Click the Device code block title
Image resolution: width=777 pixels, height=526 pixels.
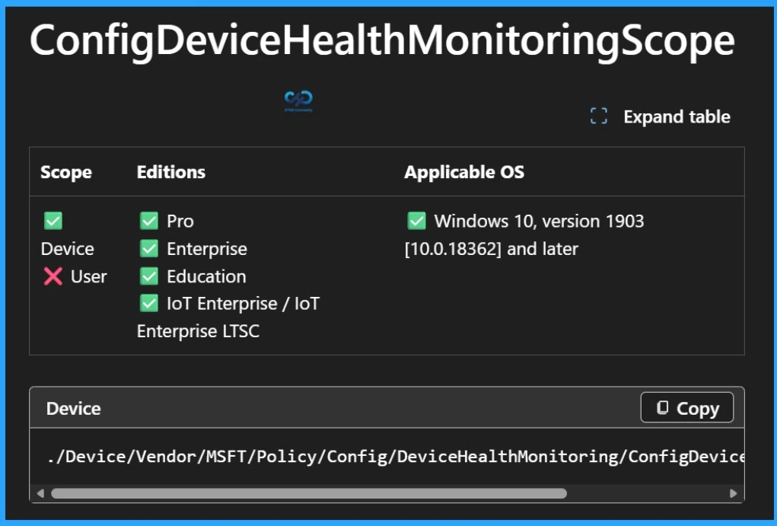tap(73, 409)
